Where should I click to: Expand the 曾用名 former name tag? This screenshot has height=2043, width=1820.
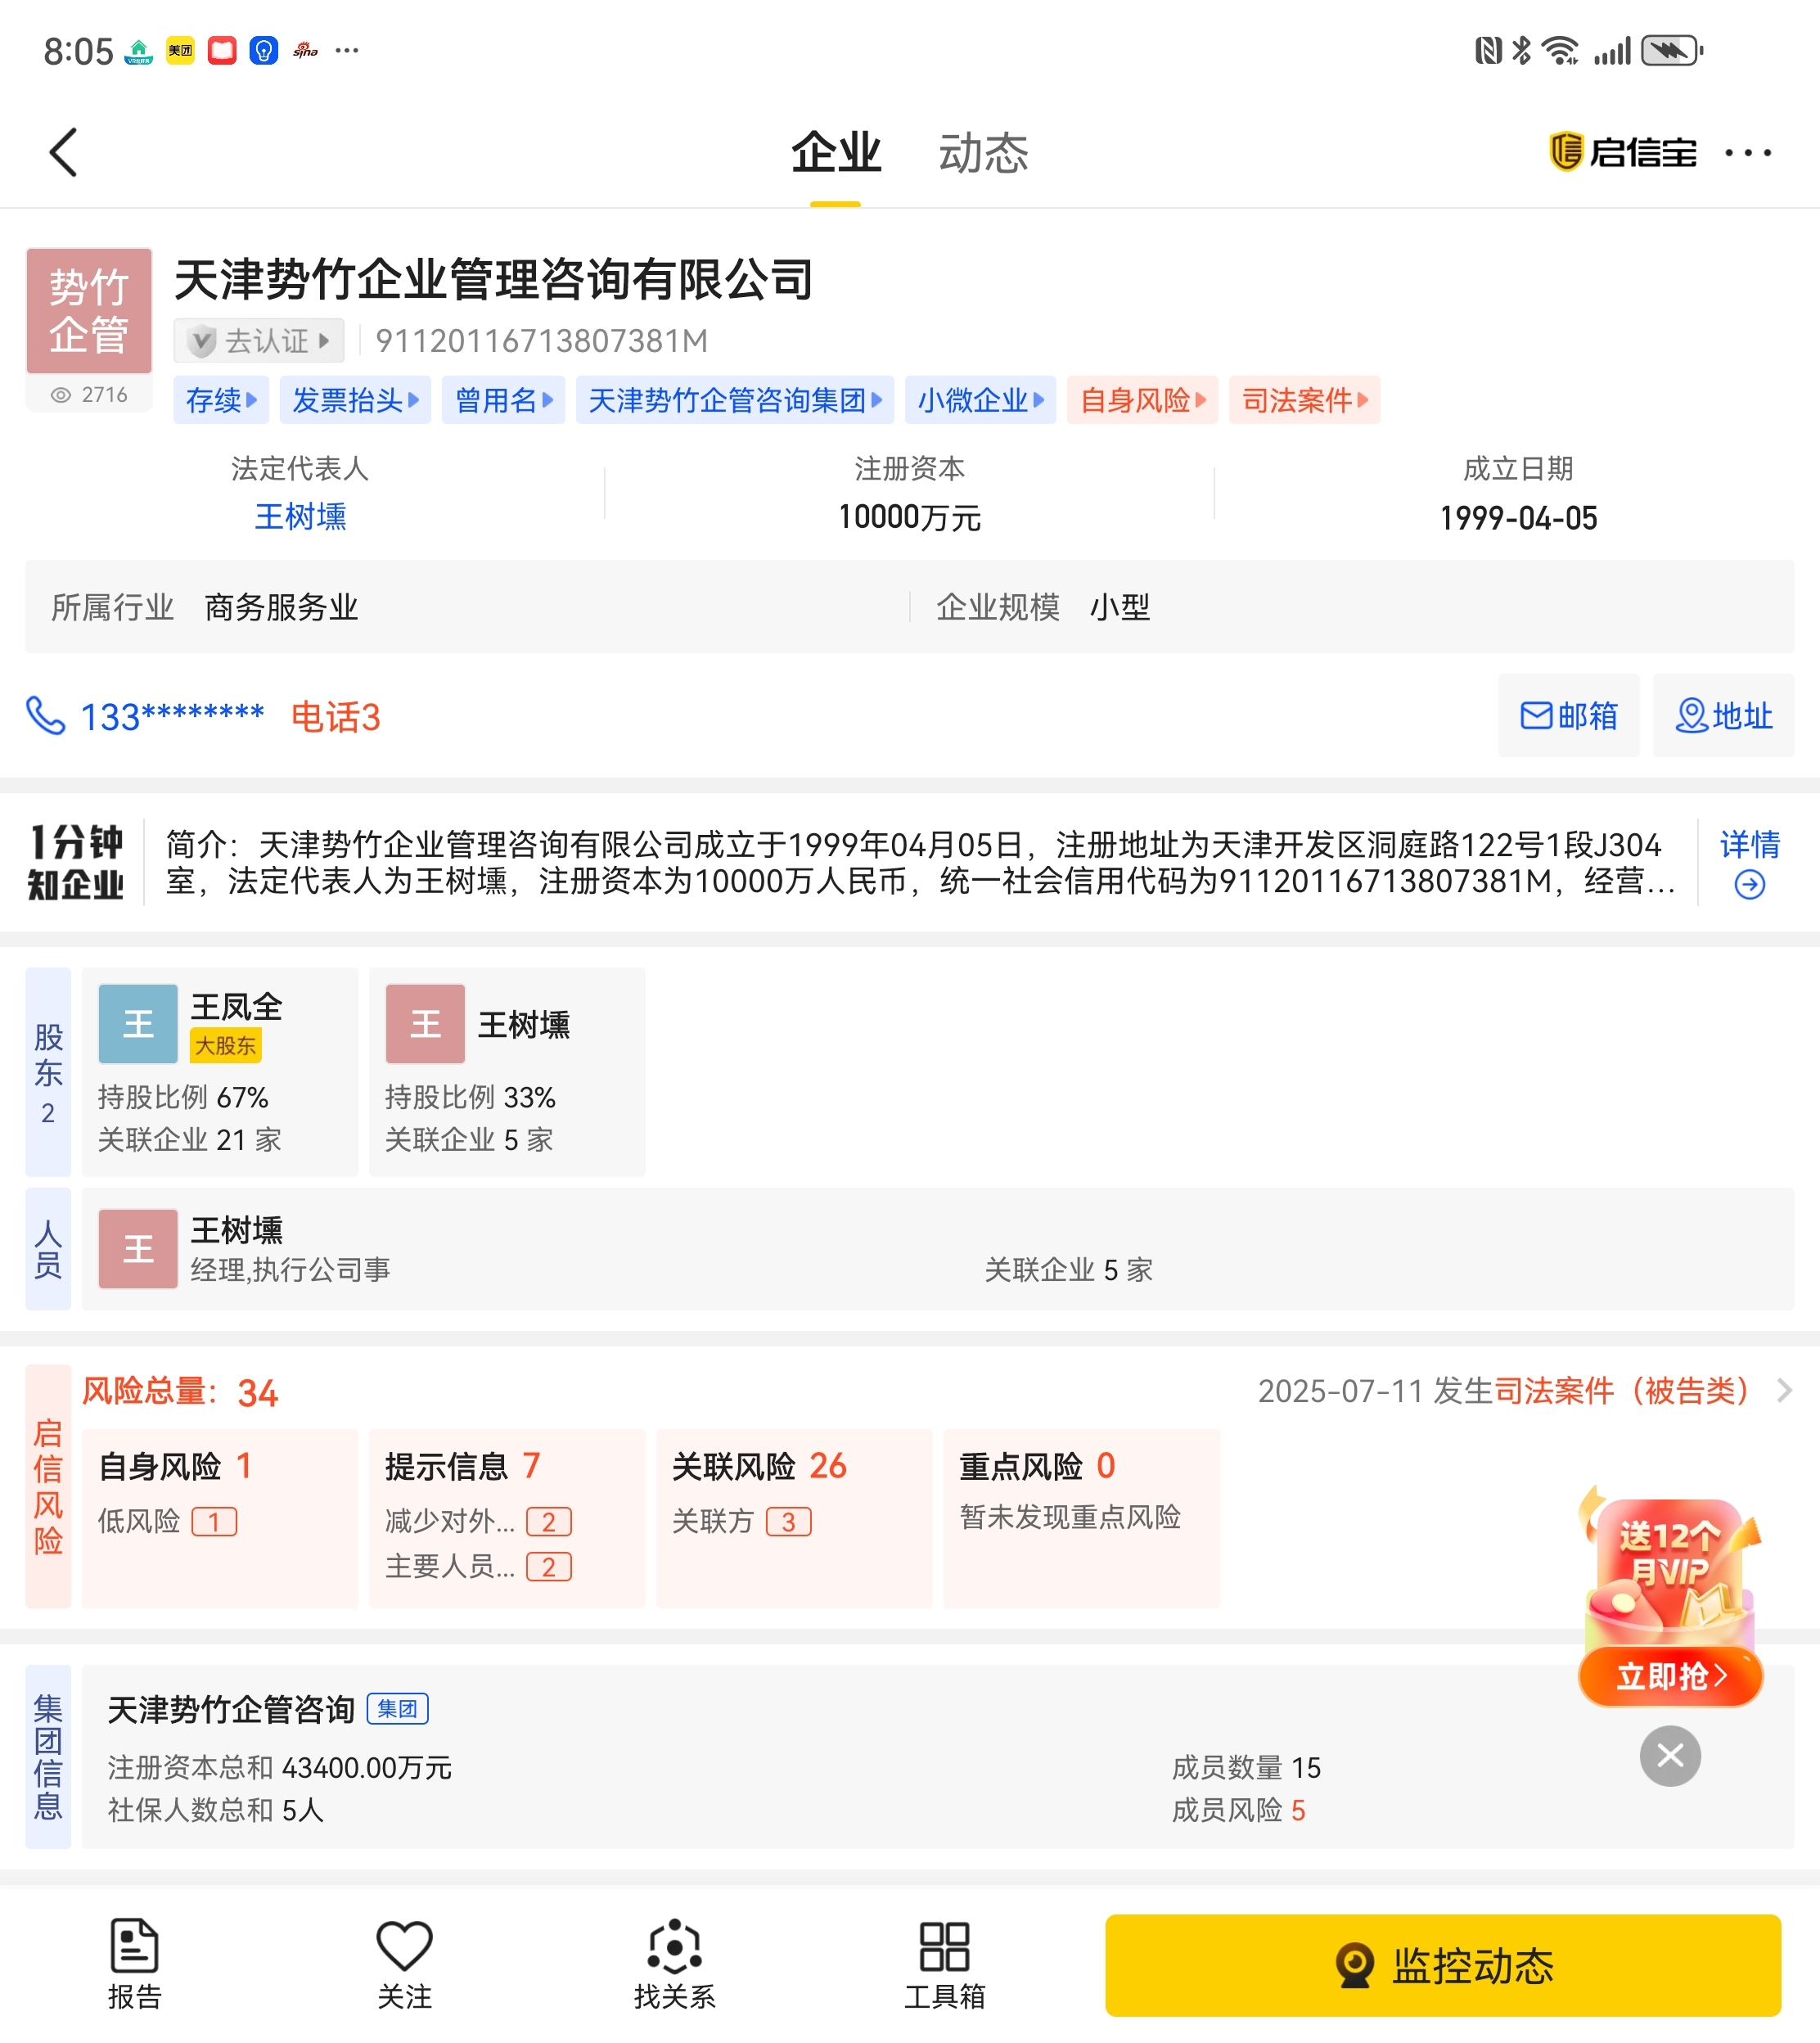pyautogui.click(x=503, y=400)
